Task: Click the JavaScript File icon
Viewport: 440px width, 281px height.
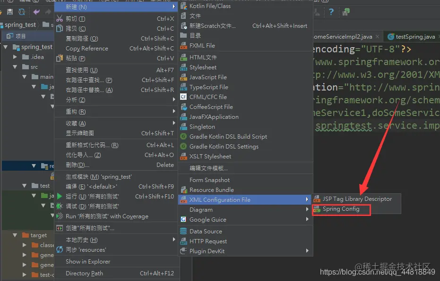Action: coord(183,77)
